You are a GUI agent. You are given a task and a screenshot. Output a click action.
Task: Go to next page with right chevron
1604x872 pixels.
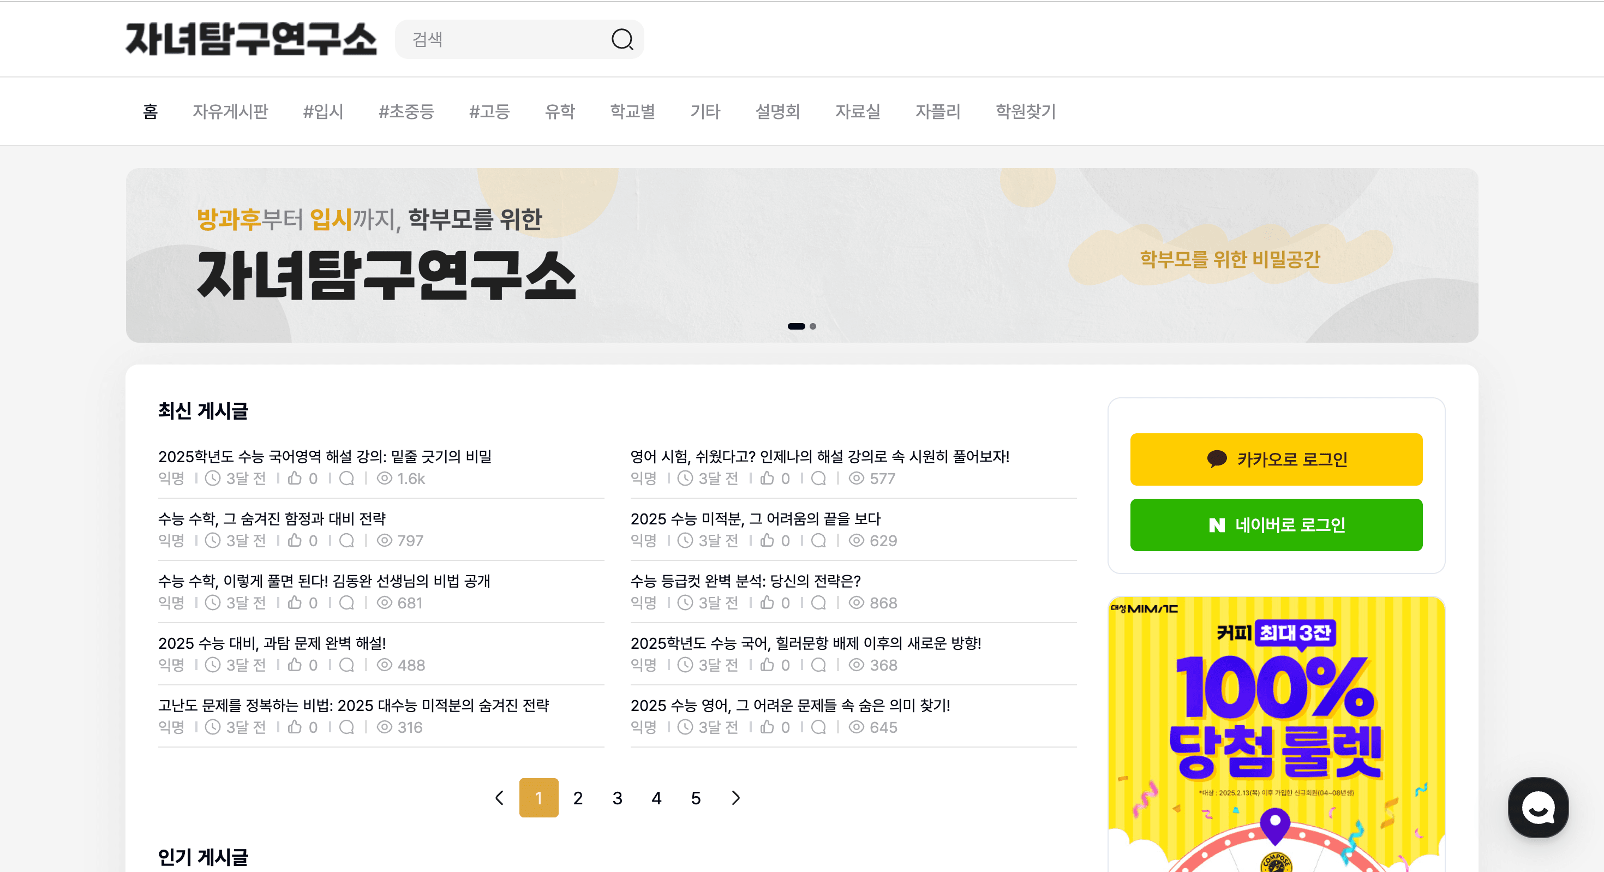click(735, 798)
